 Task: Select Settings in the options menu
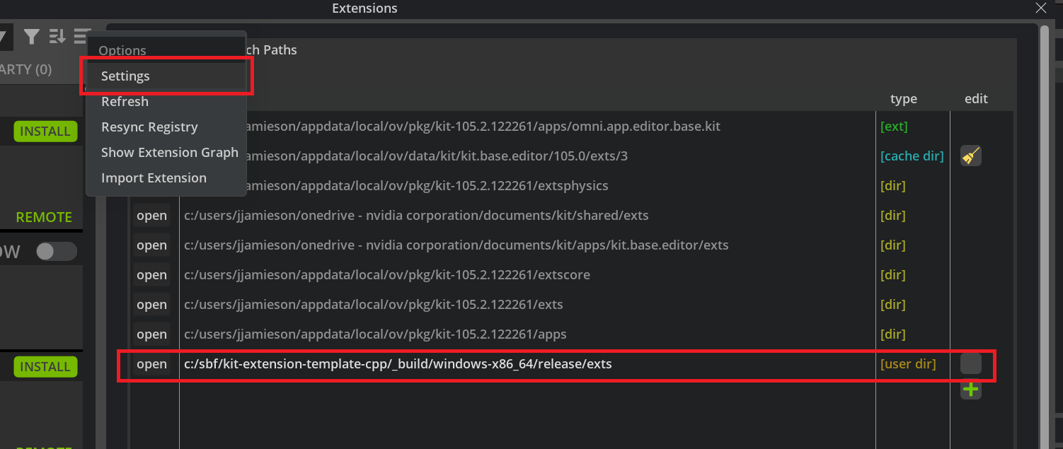(125, 76)
